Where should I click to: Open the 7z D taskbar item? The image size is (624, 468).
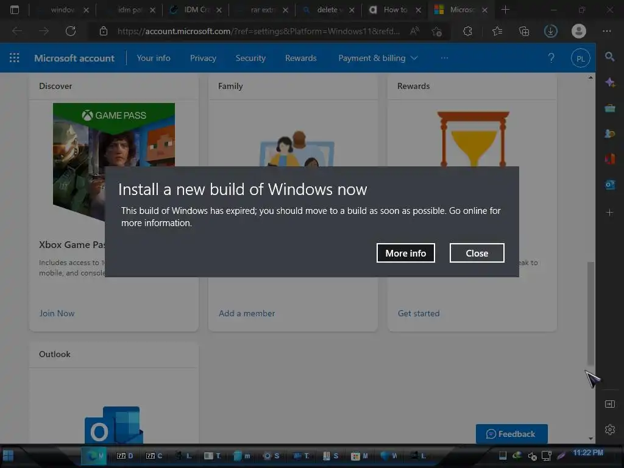[125, 456]
